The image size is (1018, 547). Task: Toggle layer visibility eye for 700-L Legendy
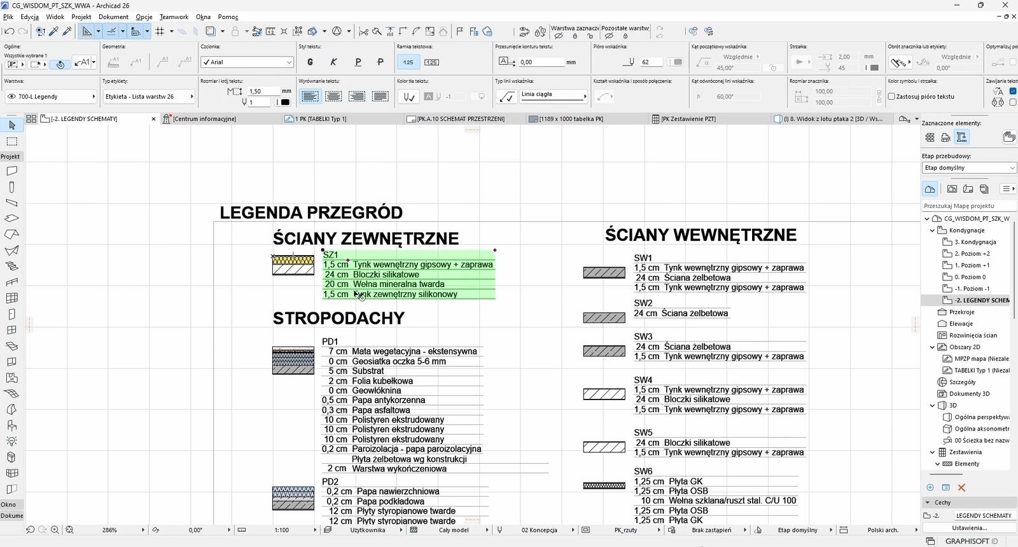point(11,97)
